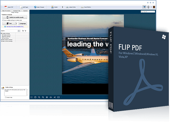Click the Publish toolbar button
Screen dimensions: 170x123
tap(54, 7)
